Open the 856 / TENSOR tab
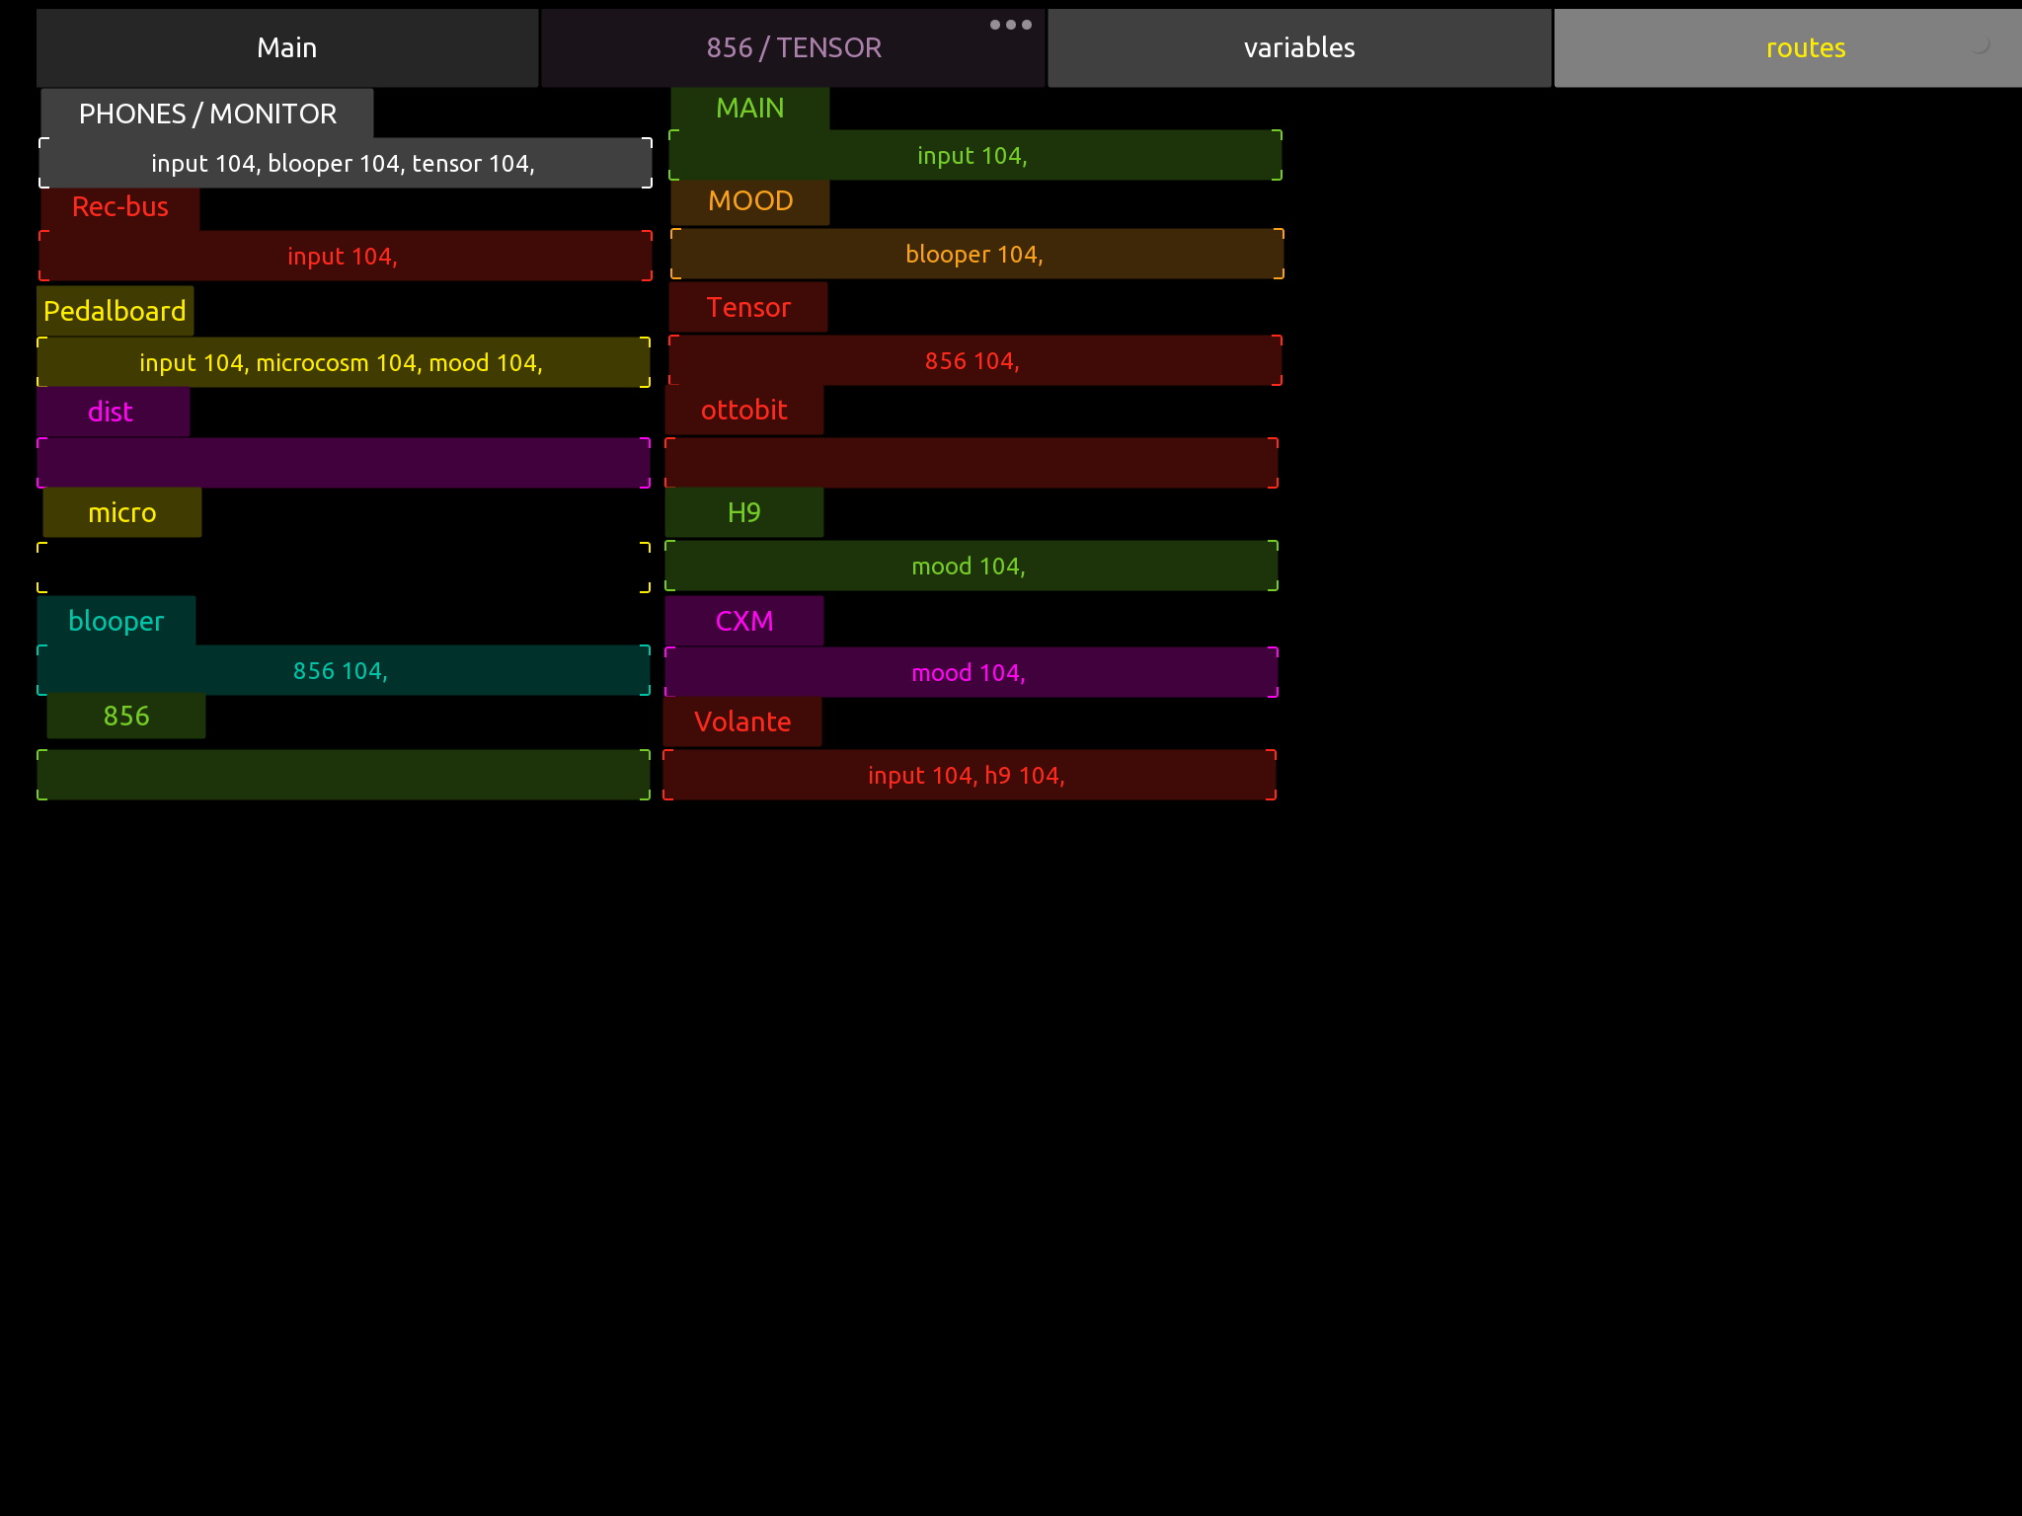Screen dimensions: 2022x1516 [x=794, y=47]
